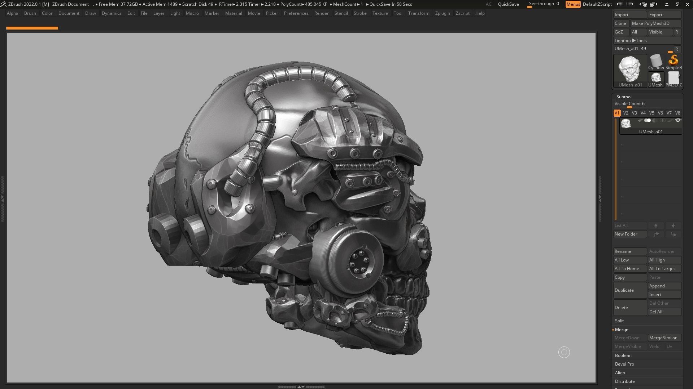Collapse the Subtool panel header
The width and height of the screenshot is (693, 389).
[624, 97]
